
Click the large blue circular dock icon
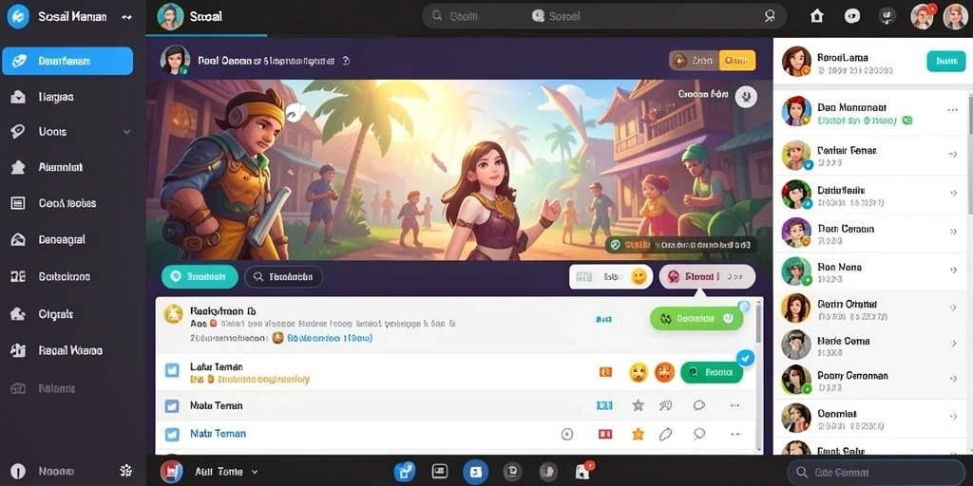click(475, 472)
